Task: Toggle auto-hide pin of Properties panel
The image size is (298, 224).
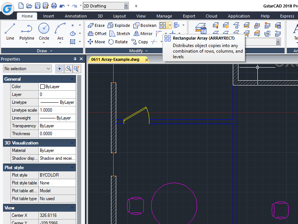Action: click(75, 59)
